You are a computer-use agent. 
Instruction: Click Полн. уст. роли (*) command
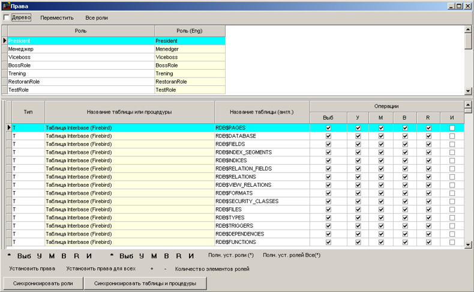point(231,255)
